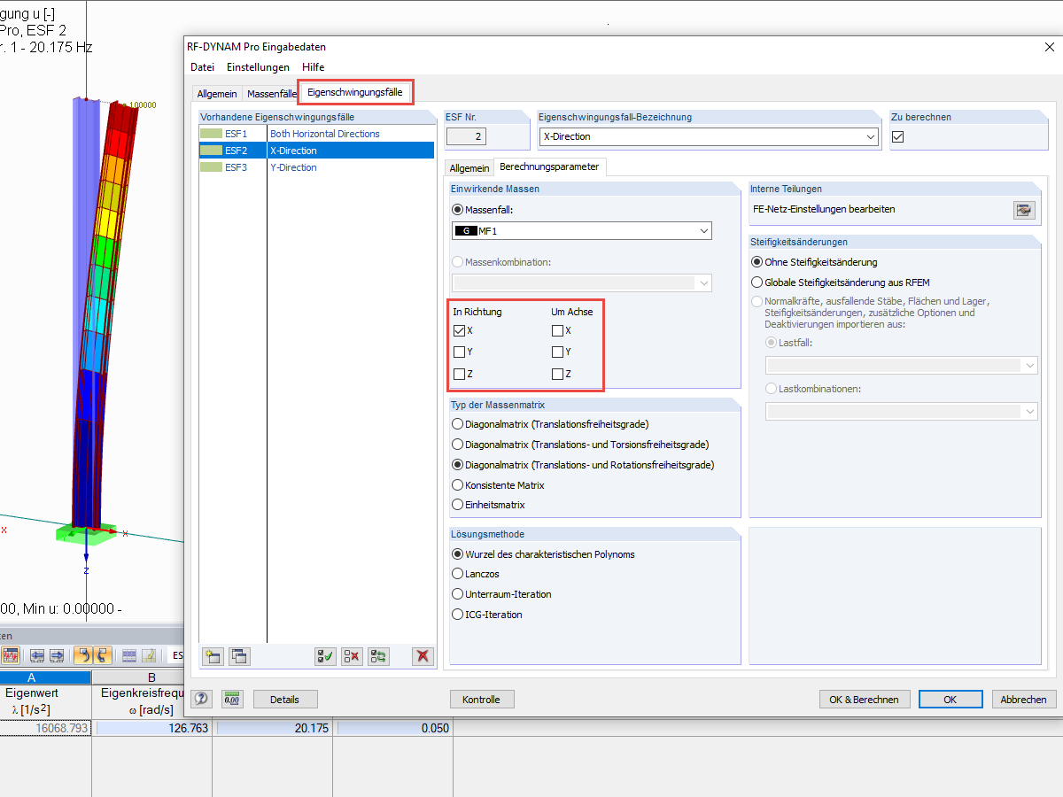Switch to the Eigenschwingungsfälle tab
1063x797 pixels.
tap(354, 93)
